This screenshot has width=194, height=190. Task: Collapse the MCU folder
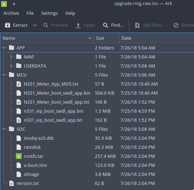point(4,75)
